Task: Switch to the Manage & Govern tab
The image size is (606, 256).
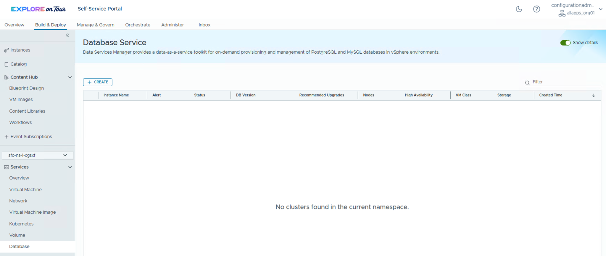Action: (96, 25)
